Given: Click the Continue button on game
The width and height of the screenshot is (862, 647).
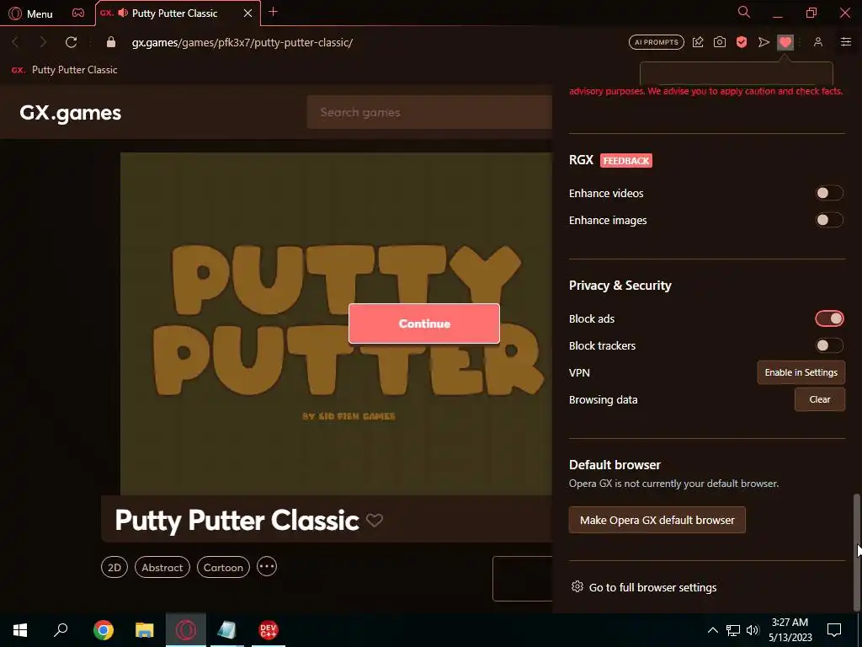Looking at the screenshot, I should (424, 323).
